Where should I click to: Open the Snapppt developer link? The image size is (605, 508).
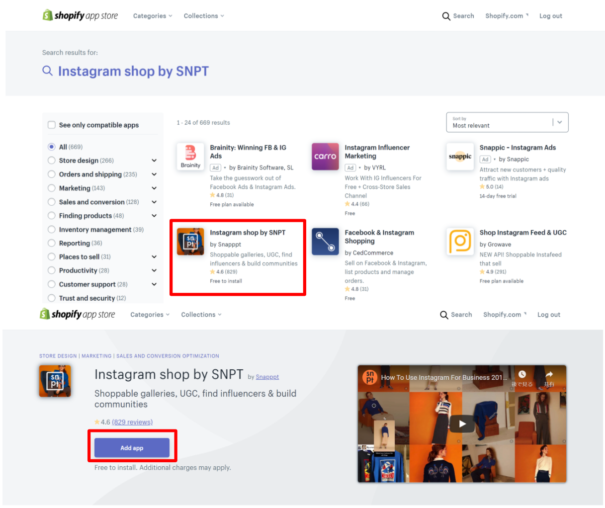click(x=267, y=377)
